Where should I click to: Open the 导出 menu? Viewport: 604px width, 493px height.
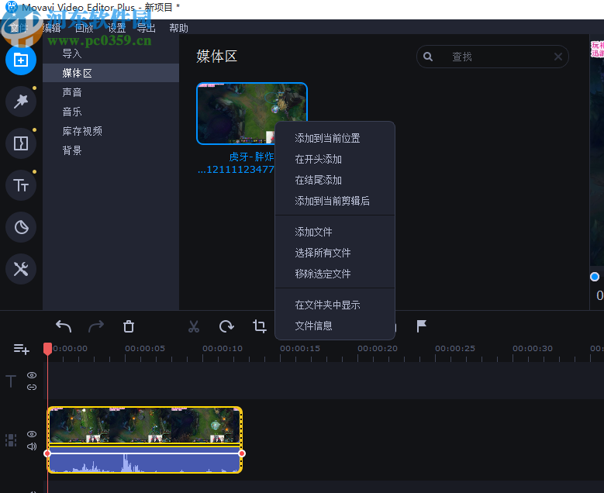[x=146, y=28]
